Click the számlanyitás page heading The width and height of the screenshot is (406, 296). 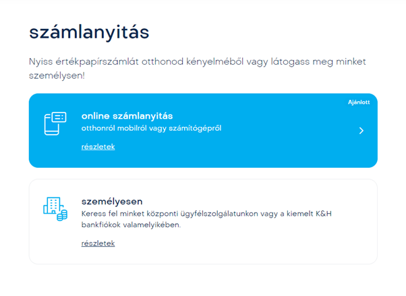click(x=89, y=32)
